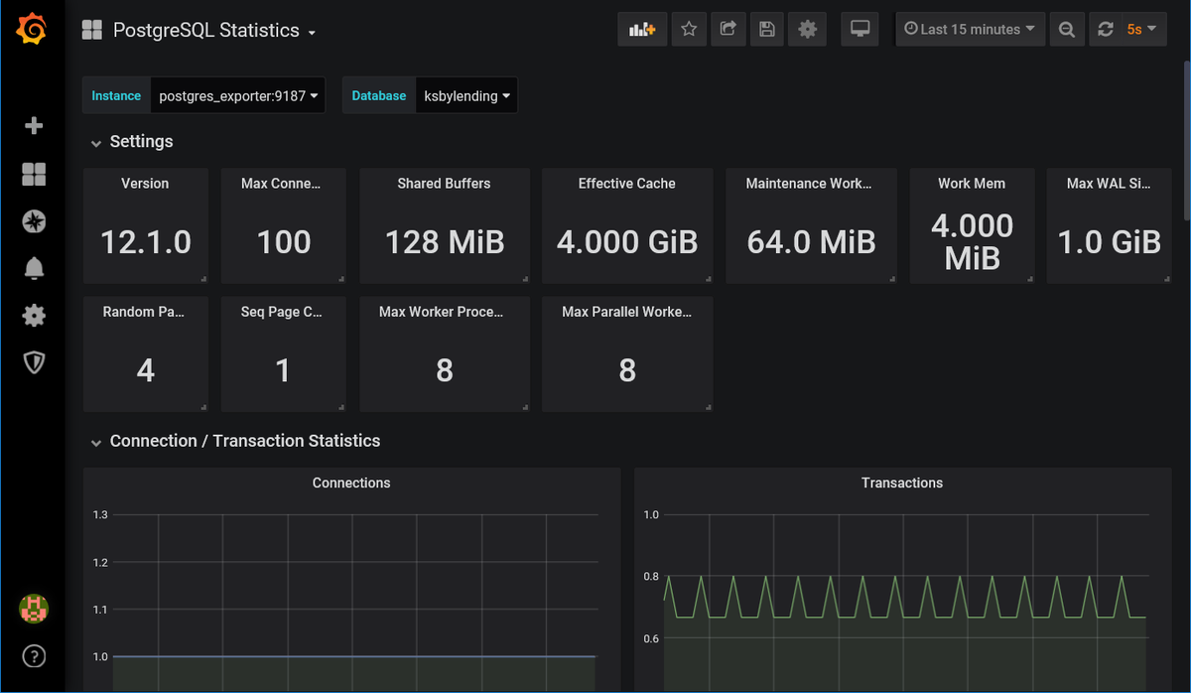
Task: Click the Version panel title
Action: (145, 184)
